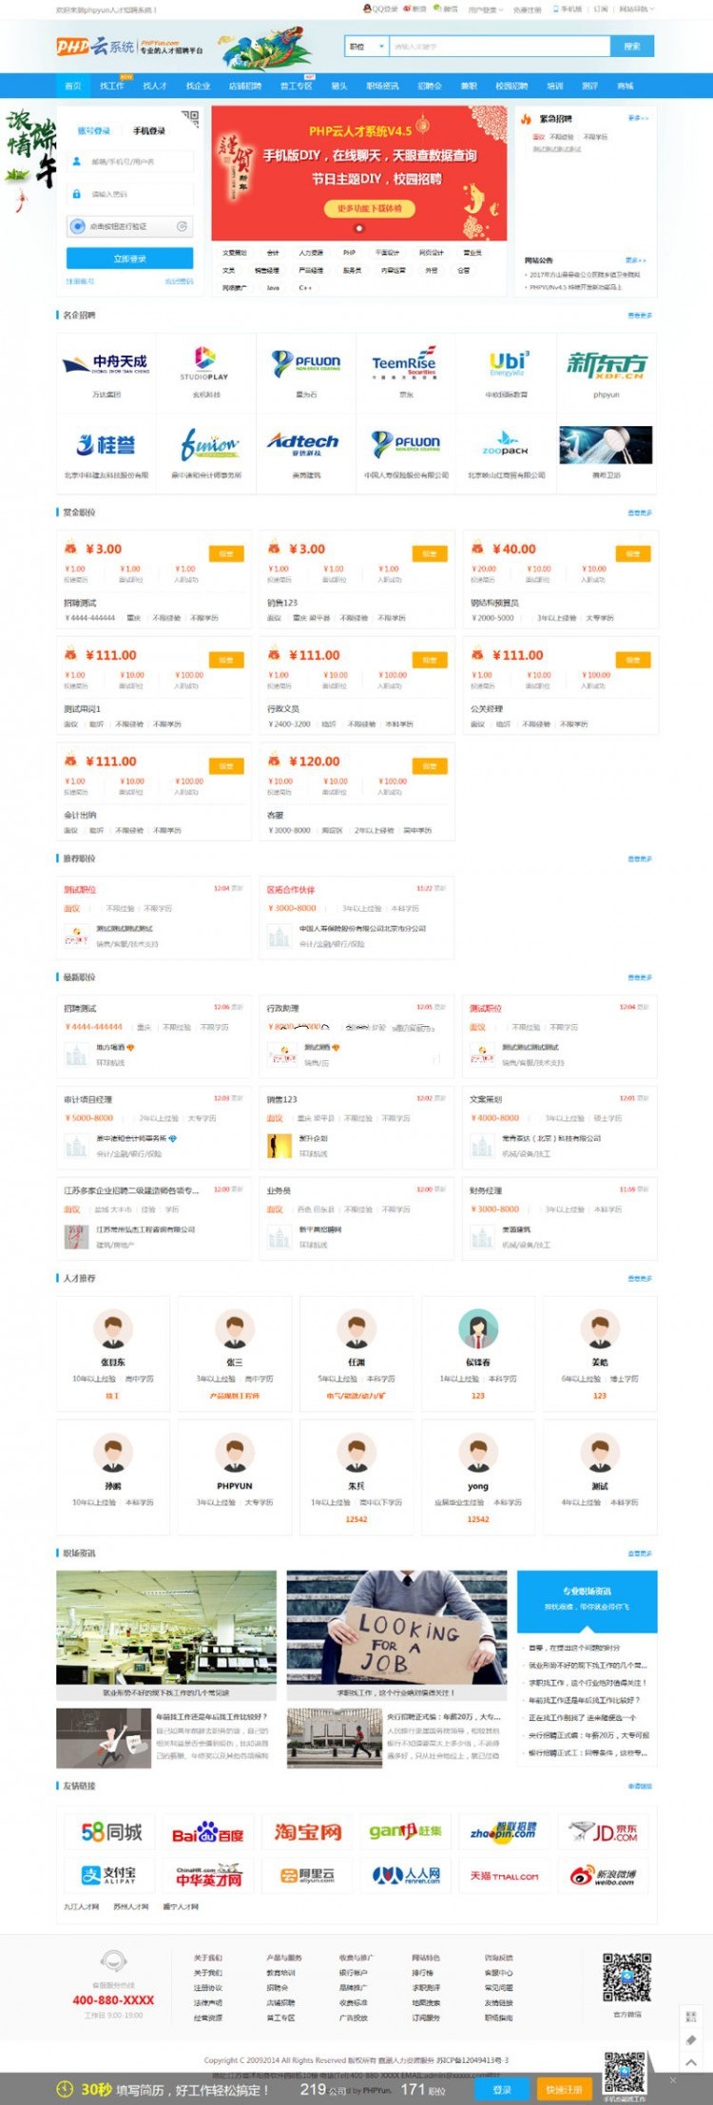Click the 新浪 Weibo login icon in top bar
This screenshot has width=713, height=2105.
pos(414,9)
